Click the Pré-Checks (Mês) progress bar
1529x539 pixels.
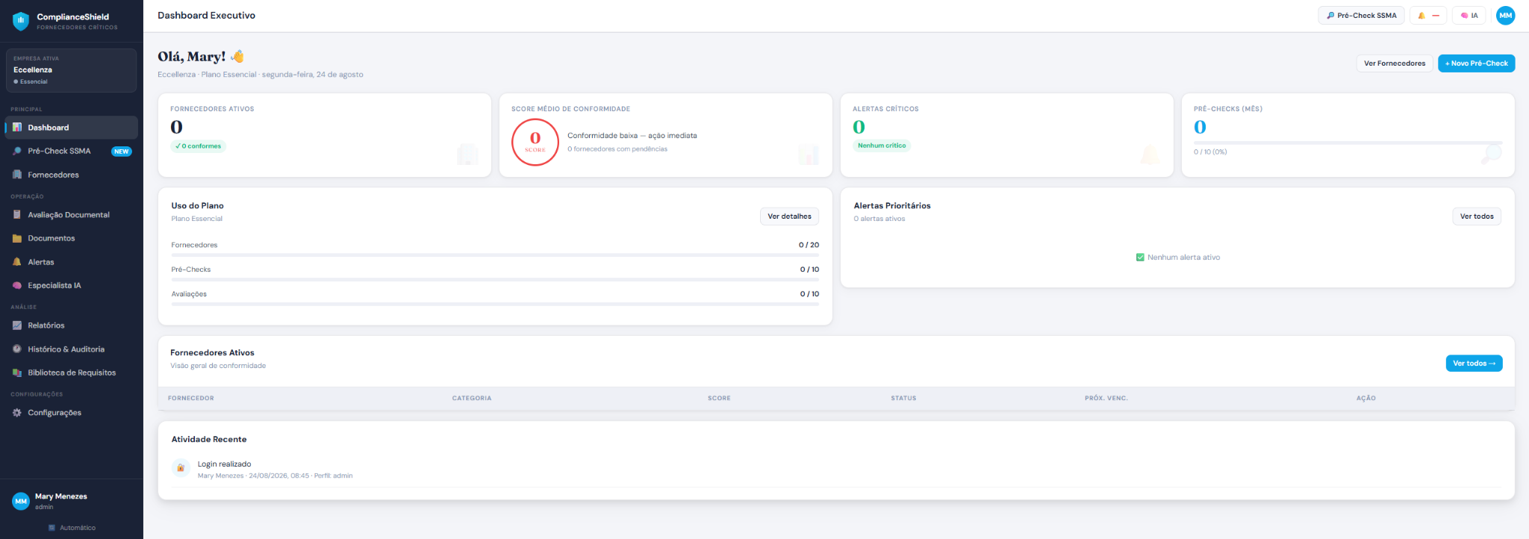pyautogui.click(x=1348, y=143)
